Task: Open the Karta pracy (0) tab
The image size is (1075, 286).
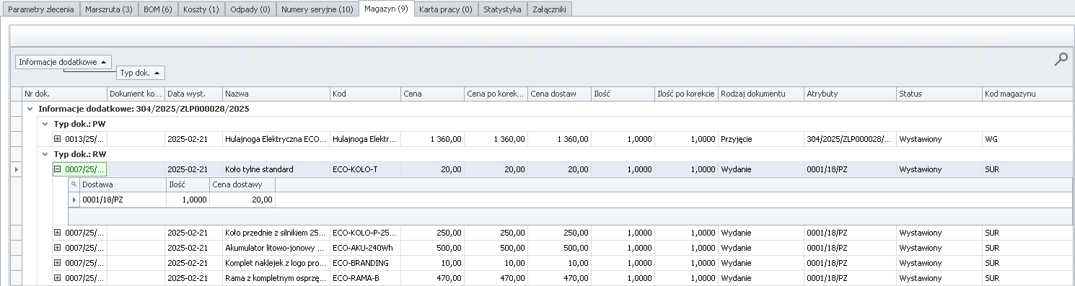Action: tap(445, 10)
